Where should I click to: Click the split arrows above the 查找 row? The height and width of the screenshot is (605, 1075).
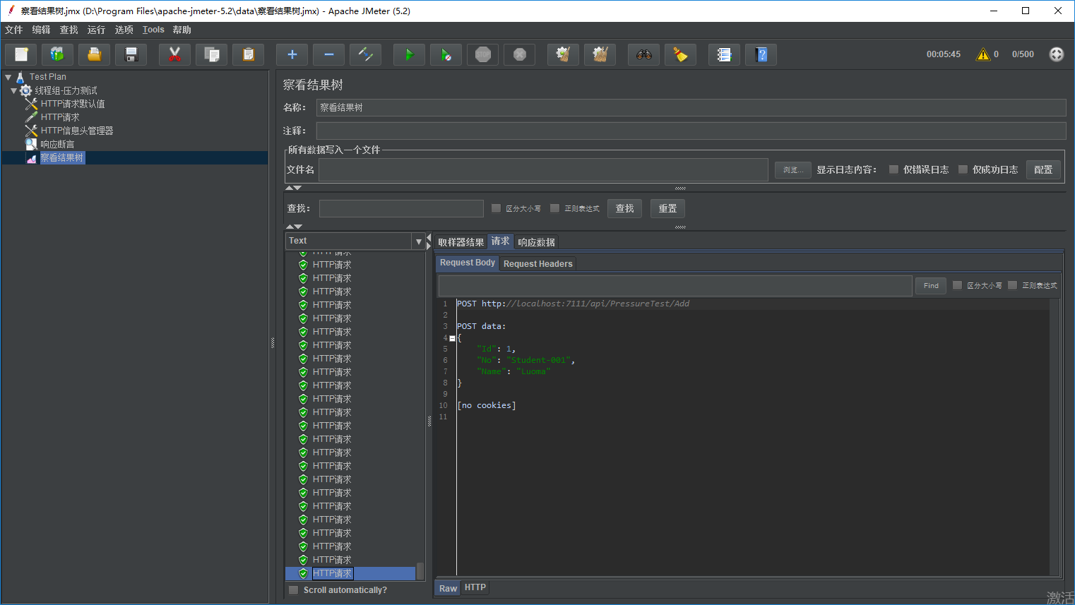tap(294, 188)
